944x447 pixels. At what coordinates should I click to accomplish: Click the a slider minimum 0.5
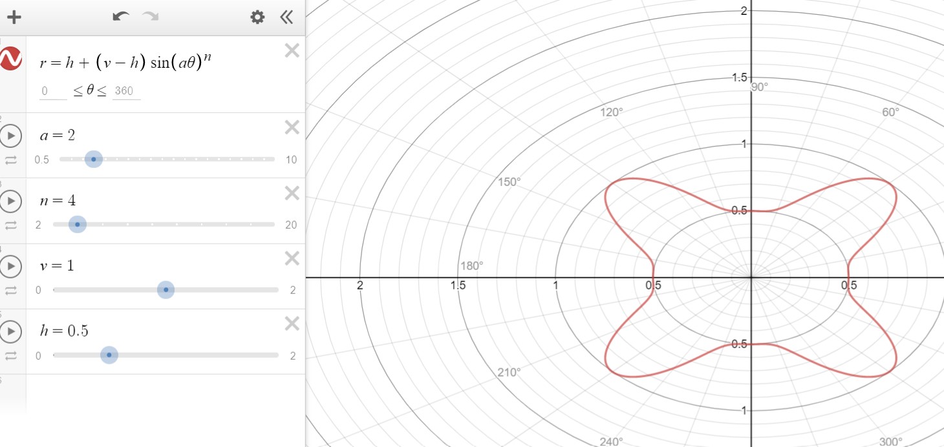tap(42, 160)
